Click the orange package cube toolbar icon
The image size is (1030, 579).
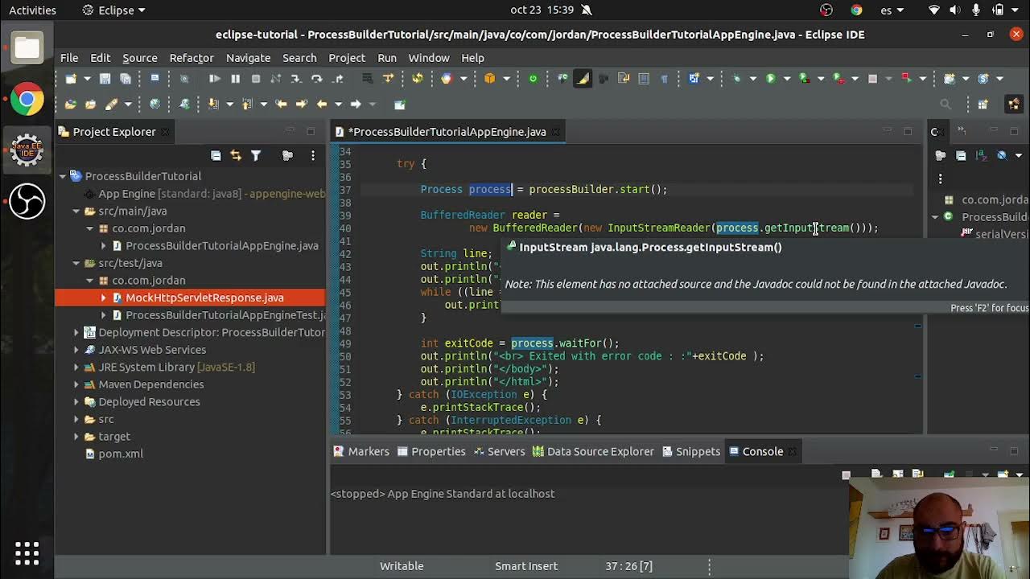pos(489,78)
